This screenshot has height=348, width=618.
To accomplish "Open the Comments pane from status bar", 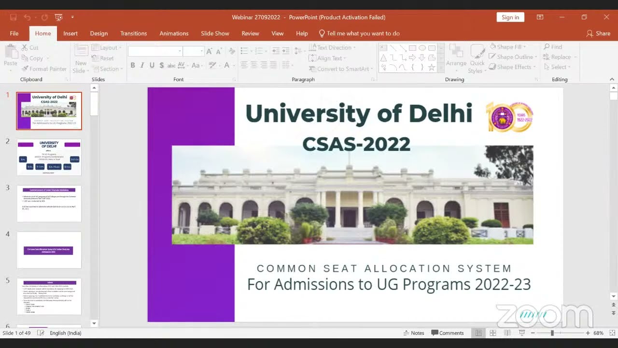I will click(448, 333).
